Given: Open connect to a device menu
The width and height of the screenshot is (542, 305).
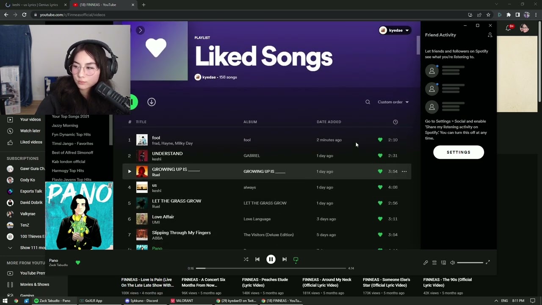Looking at the screenshot, I should (x=443, y=263).
